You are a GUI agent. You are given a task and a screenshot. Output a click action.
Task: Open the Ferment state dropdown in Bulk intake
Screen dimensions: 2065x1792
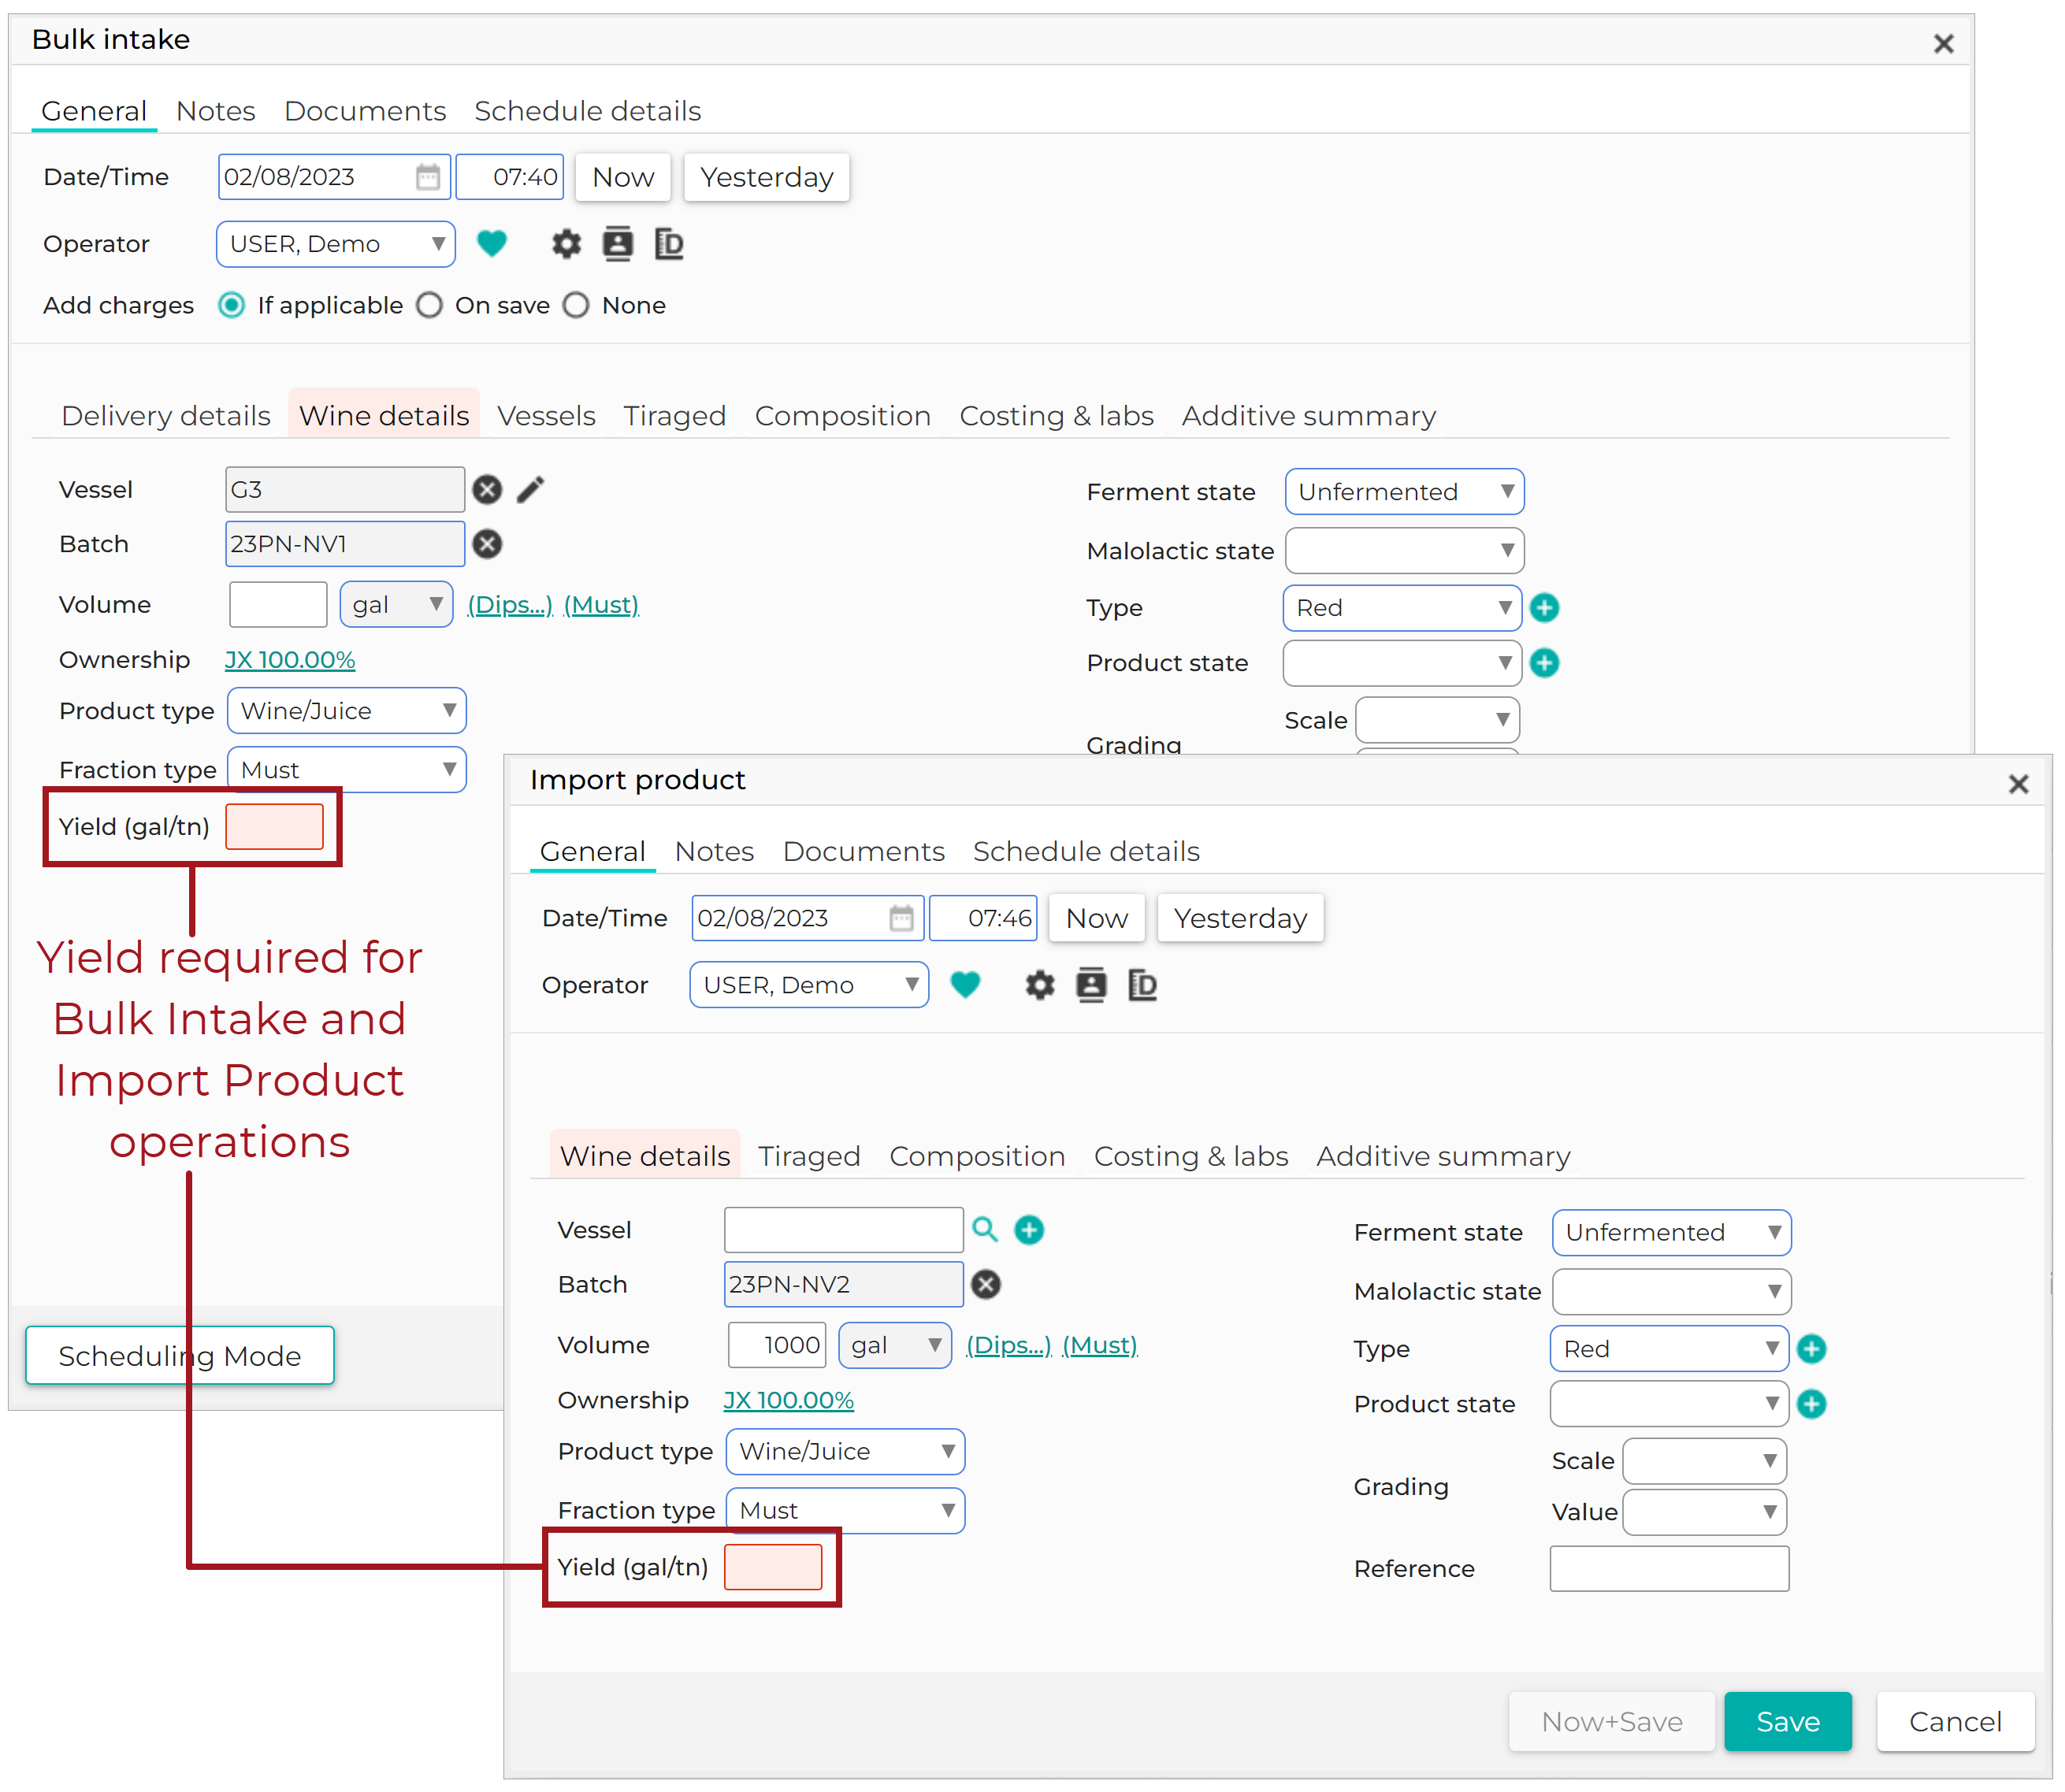tap(1404, 492)
